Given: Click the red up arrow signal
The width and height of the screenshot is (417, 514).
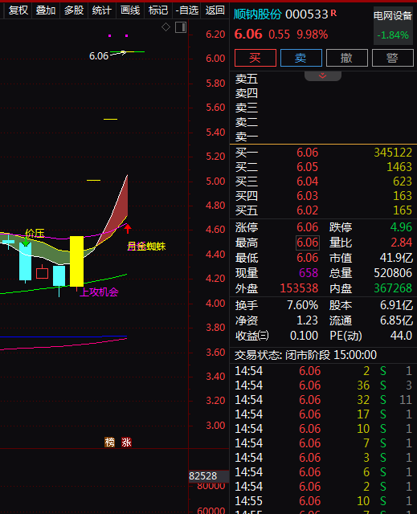Looking at the screenshot, I should point(128,228).
